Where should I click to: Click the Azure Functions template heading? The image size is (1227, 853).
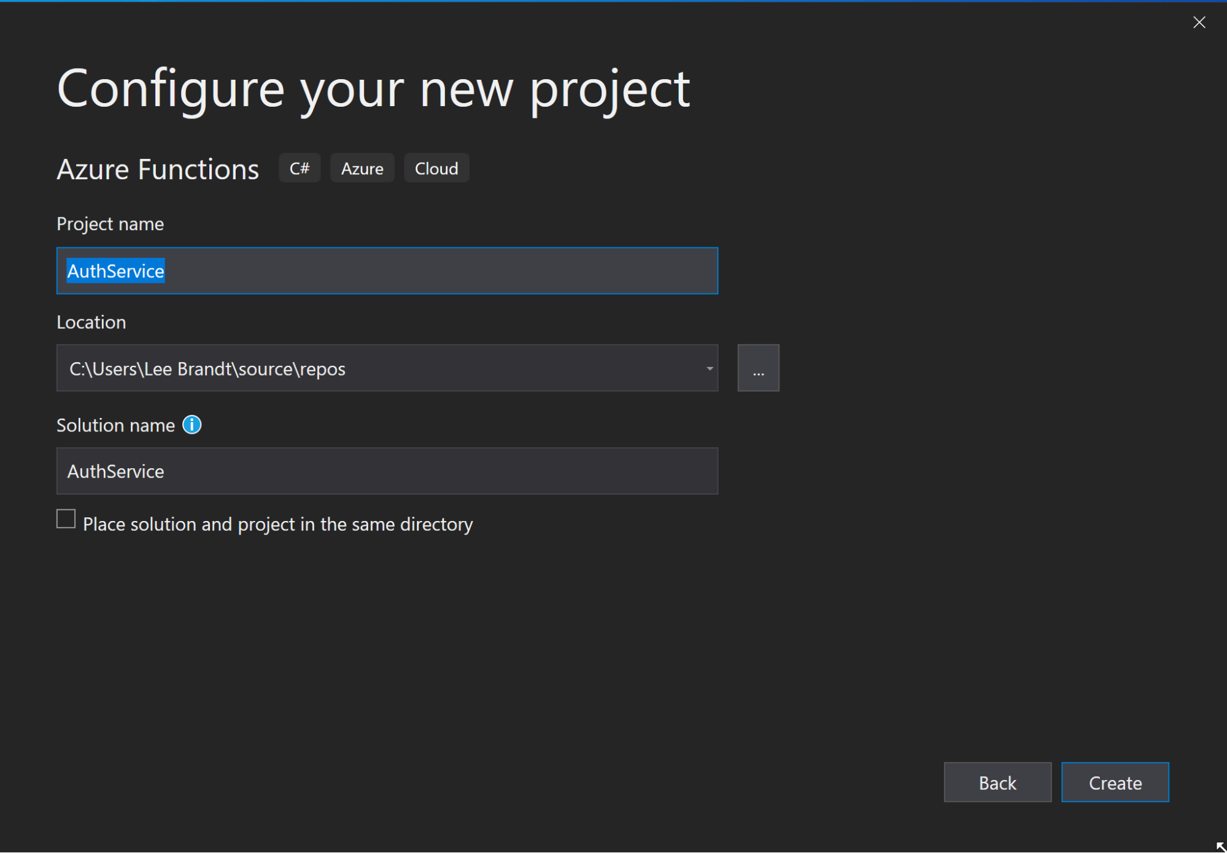pos(158,169)
